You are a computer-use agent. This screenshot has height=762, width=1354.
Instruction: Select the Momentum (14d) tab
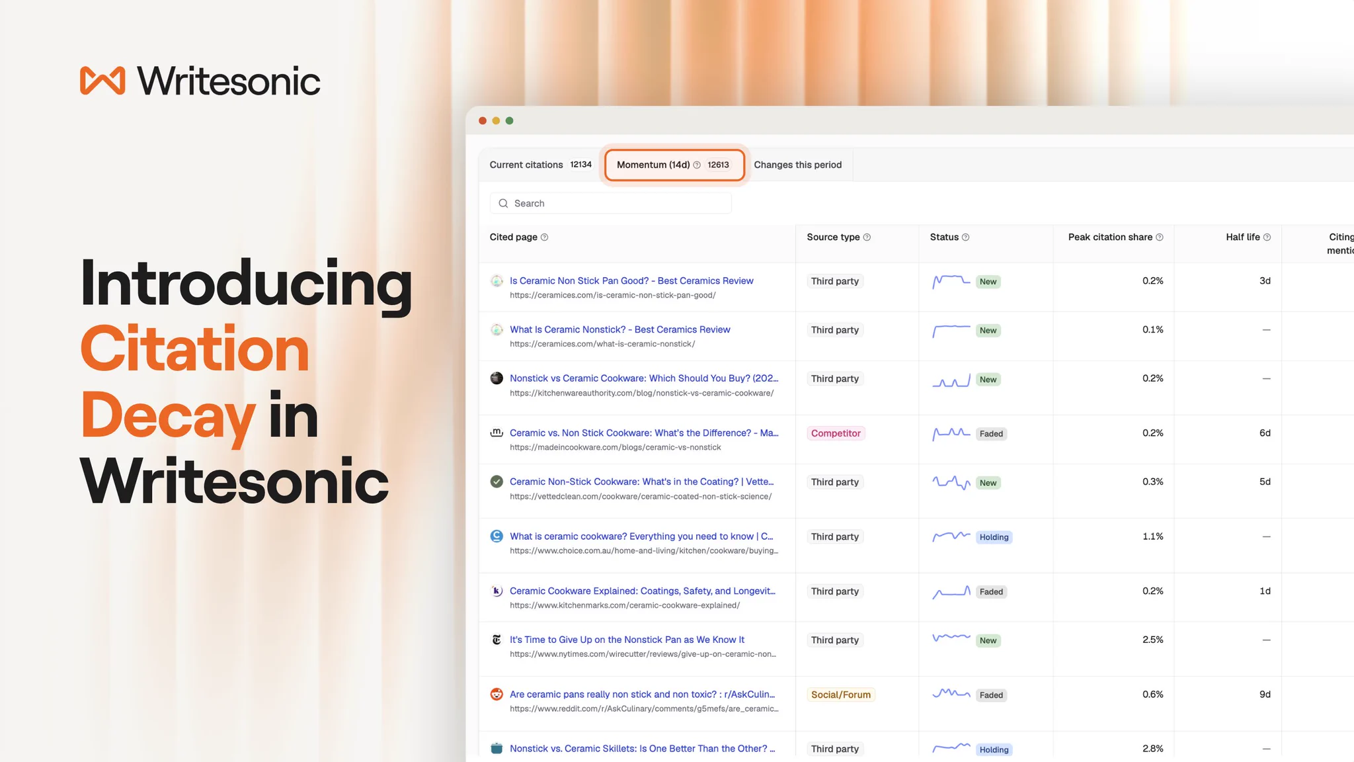[674, 165]
